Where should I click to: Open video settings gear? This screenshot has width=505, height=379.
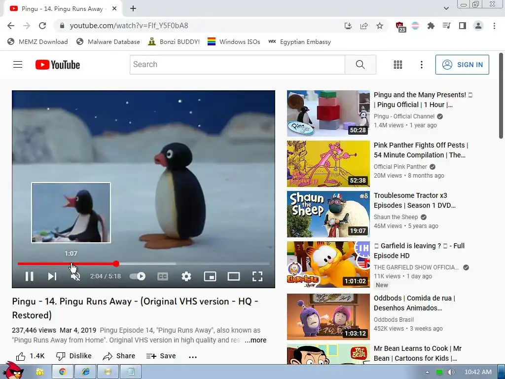click(186, 276)
